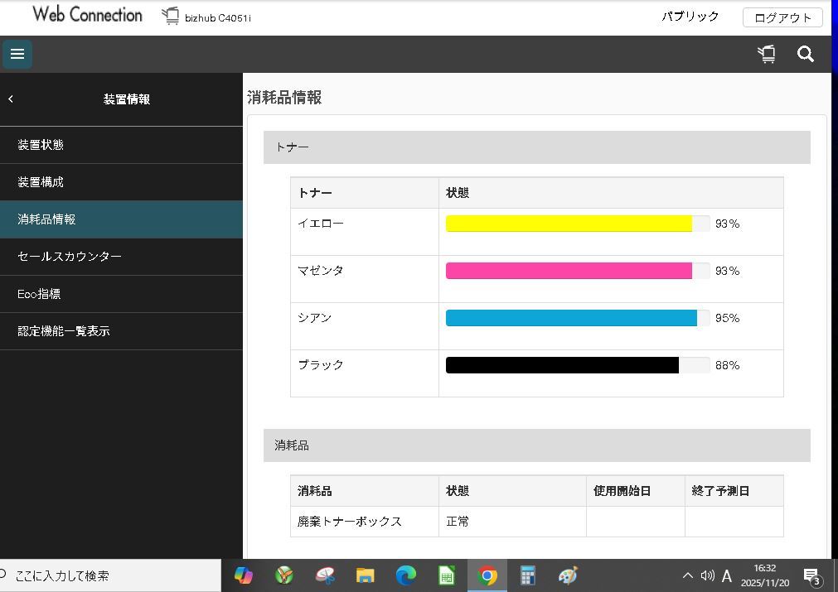This screenshot has height=592, width=838.
Task: Click the Web Connection logo
Action: point(88,14)
